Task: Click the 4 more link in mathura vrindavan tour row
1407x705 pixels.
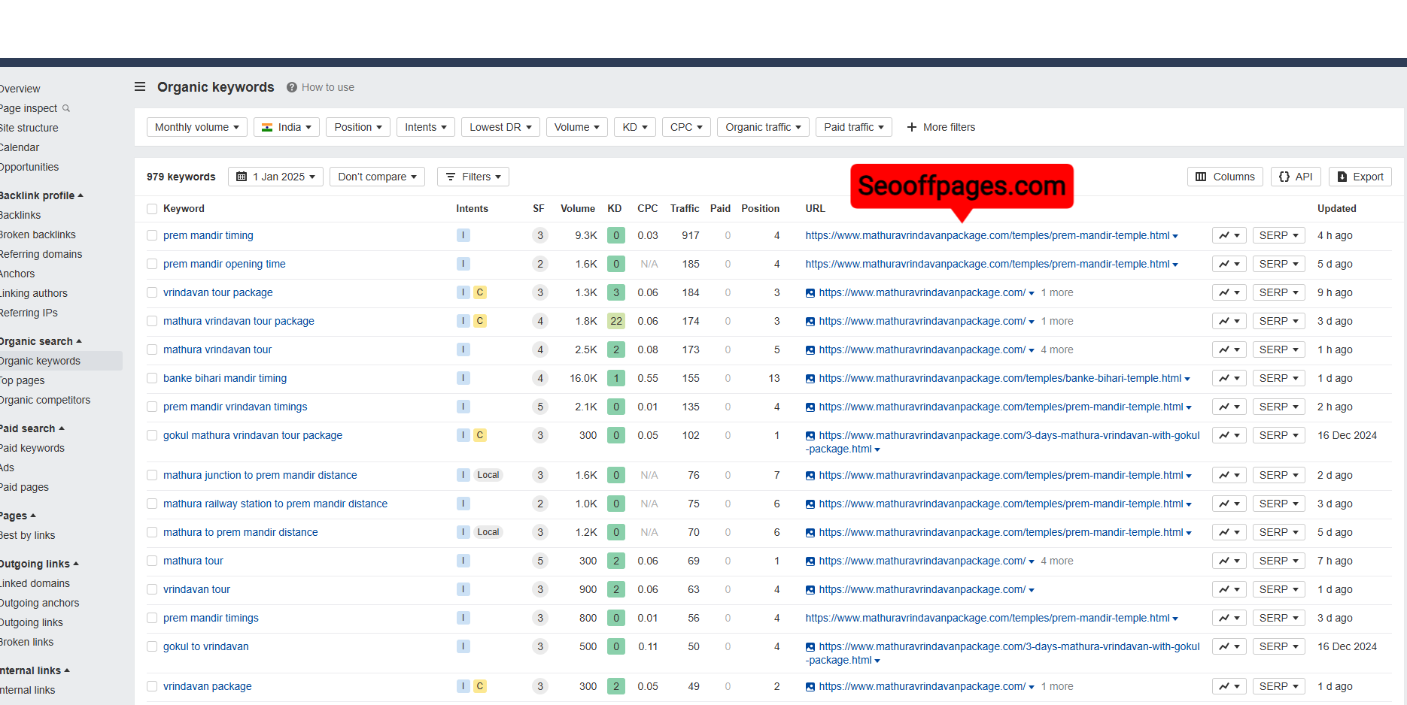Action: click(x=1057, y=349)
